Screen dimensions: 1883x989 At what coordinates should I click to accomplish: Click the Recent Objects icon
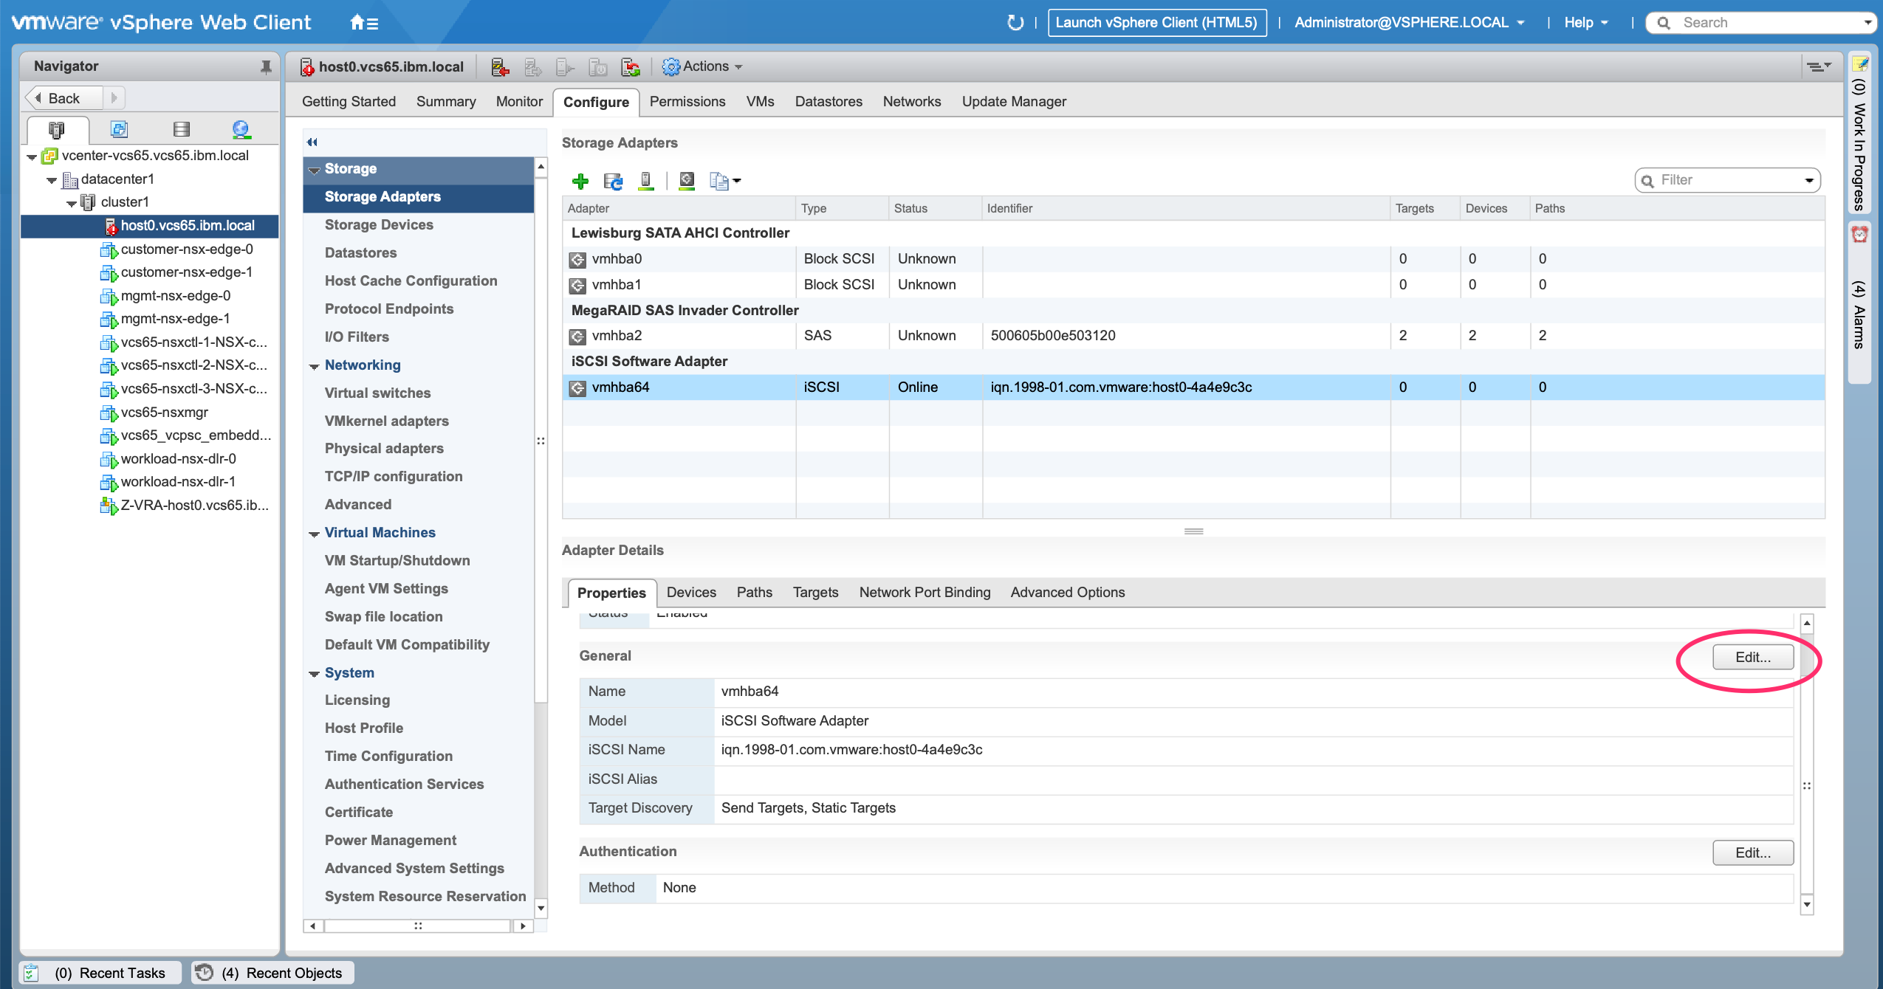click(205, 973)
